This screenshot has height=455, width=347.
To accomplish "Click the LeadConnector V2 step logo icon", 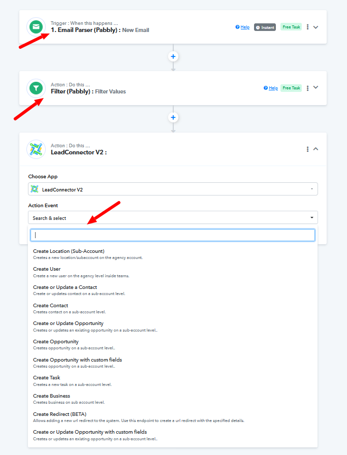I will [x=36, y=149].
